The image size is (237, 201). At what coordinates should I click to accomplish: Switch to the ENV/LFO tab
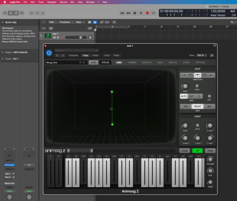(x=147, y=62)
